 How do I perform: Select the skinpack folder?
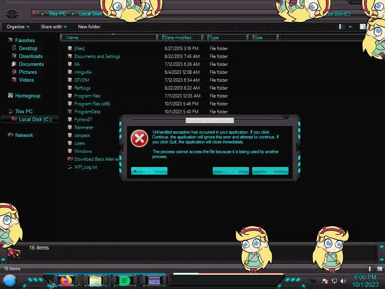(82, 135)
